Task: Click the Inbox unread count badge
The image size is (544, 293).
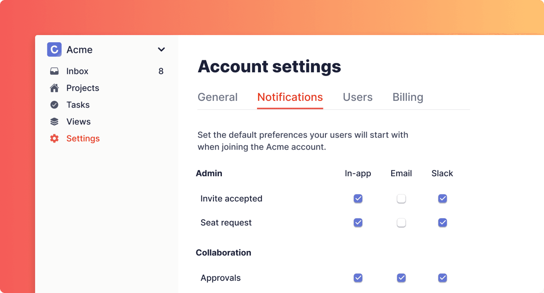Action: 161,71
